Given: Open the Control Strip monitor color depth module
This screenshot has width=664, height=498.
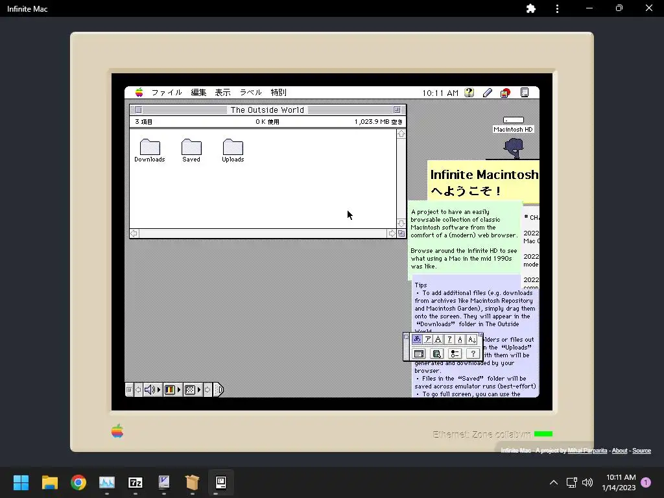Looking at the screenshot, I should pyautogui.click(x=172, y=390).
